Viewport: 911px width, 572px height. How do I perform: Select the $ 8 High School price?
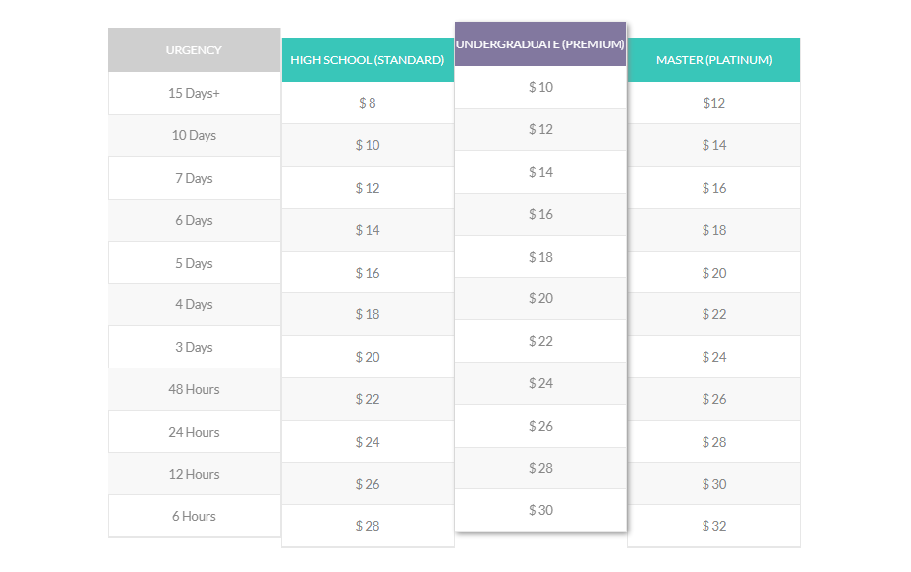point(368,103)
